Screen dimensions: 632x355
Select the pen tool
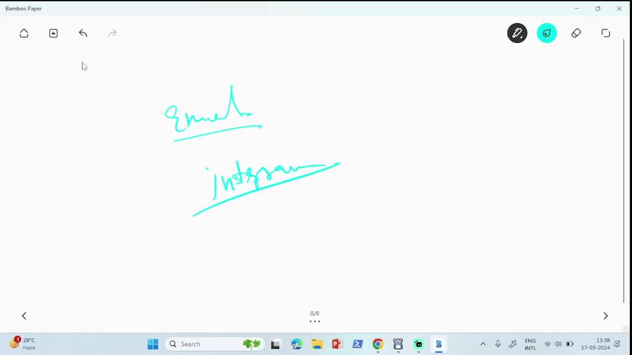(517, 33)
